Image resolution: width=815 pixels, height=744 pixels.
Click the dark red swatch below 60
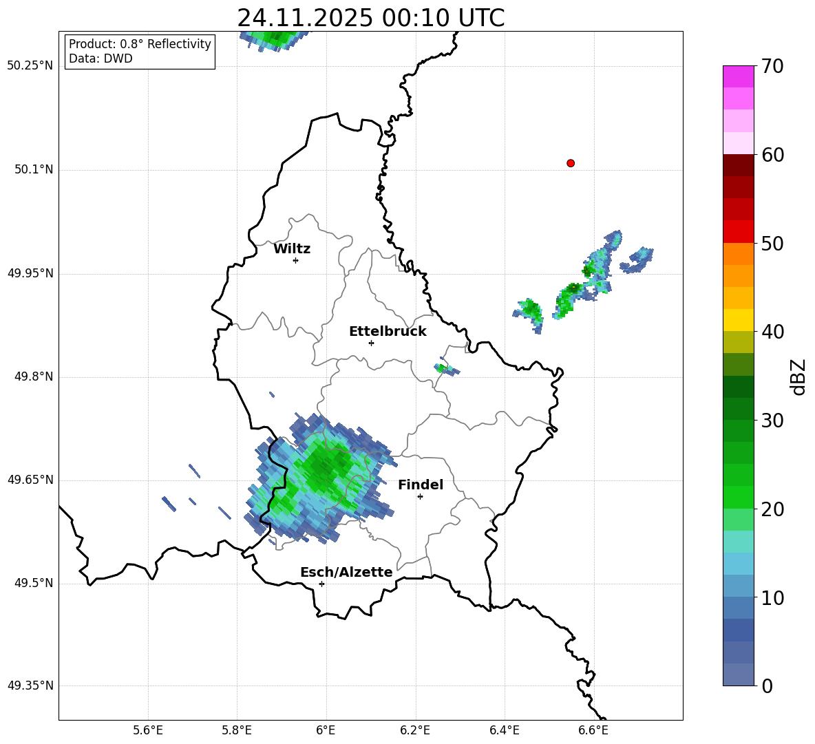[739, 165]
